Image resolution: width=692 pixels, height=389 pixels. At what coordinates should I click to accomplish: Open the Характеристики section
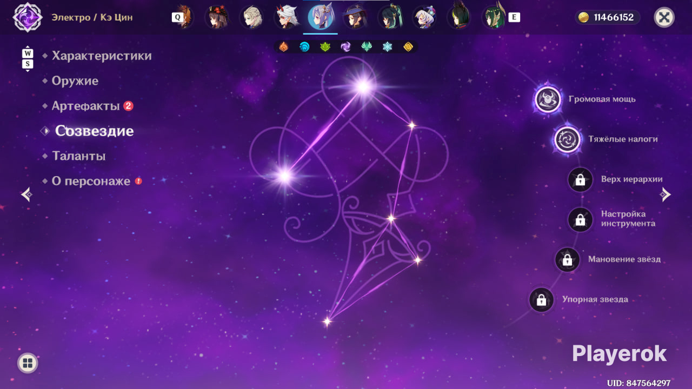coord(102,56)
